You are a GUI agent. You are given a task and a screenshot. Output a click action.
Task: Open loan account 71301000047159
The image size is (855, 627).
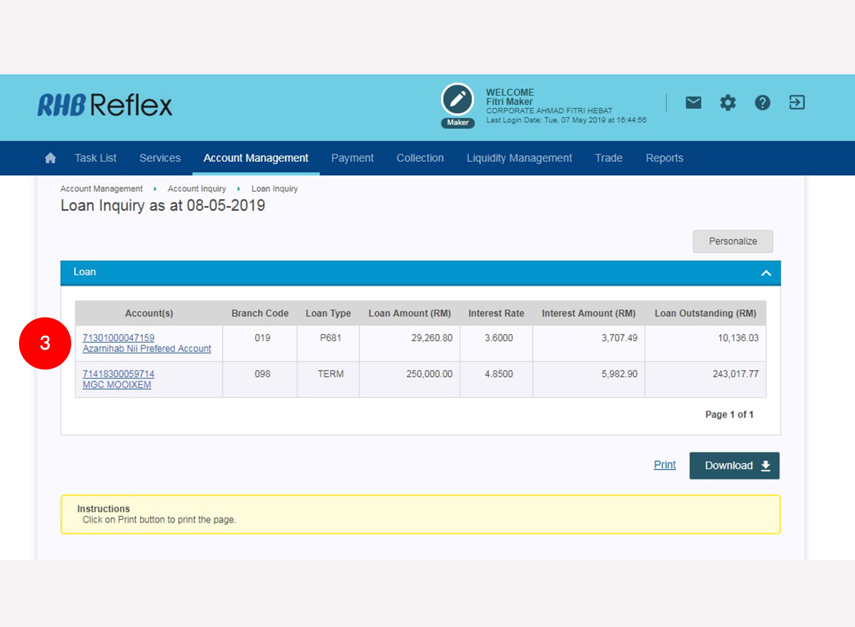(x=118, y=338)
